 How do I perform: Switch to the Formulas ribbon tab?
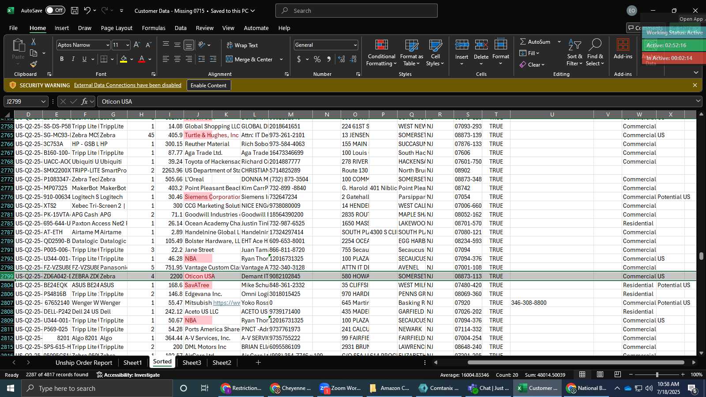pos(154,28)
